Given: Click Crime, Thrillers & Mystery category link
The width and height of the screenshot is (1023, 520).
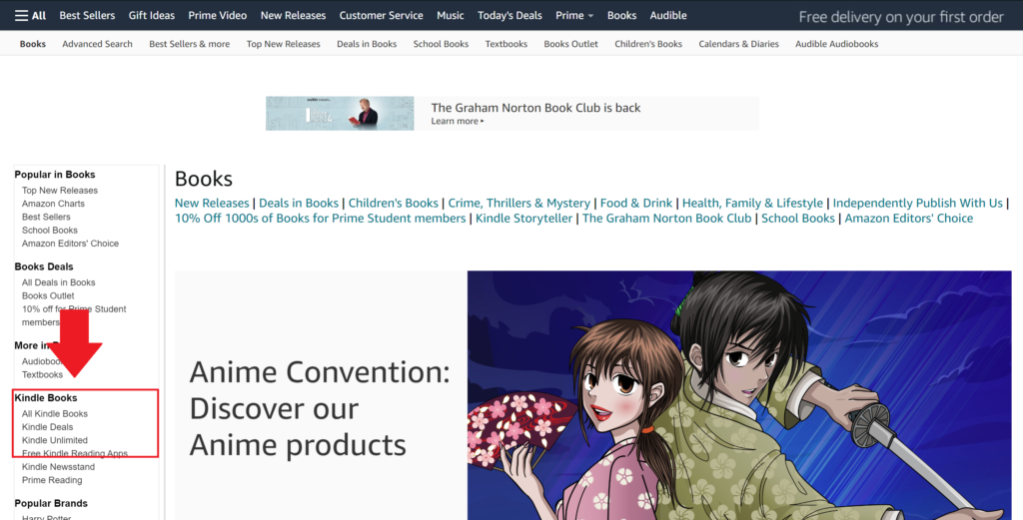Looking at the screenshot, I should point(518,204).
